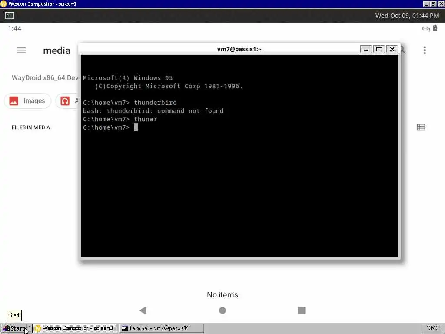The image size is (445, 334).
Task: Click the Weston panel date and time
Action: click(x=407, y=16)
